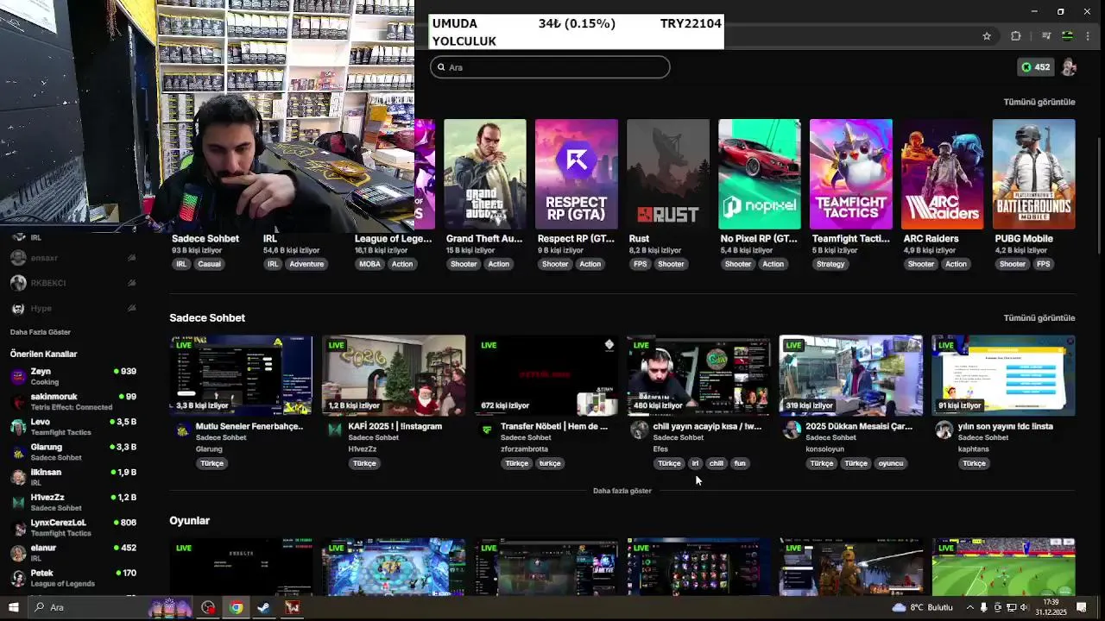This screenshot has width=1105, height=621.
Task: Open chill yayın stream thumbnail by Efes
Action: pyautogui.click(x=698, y=375)
